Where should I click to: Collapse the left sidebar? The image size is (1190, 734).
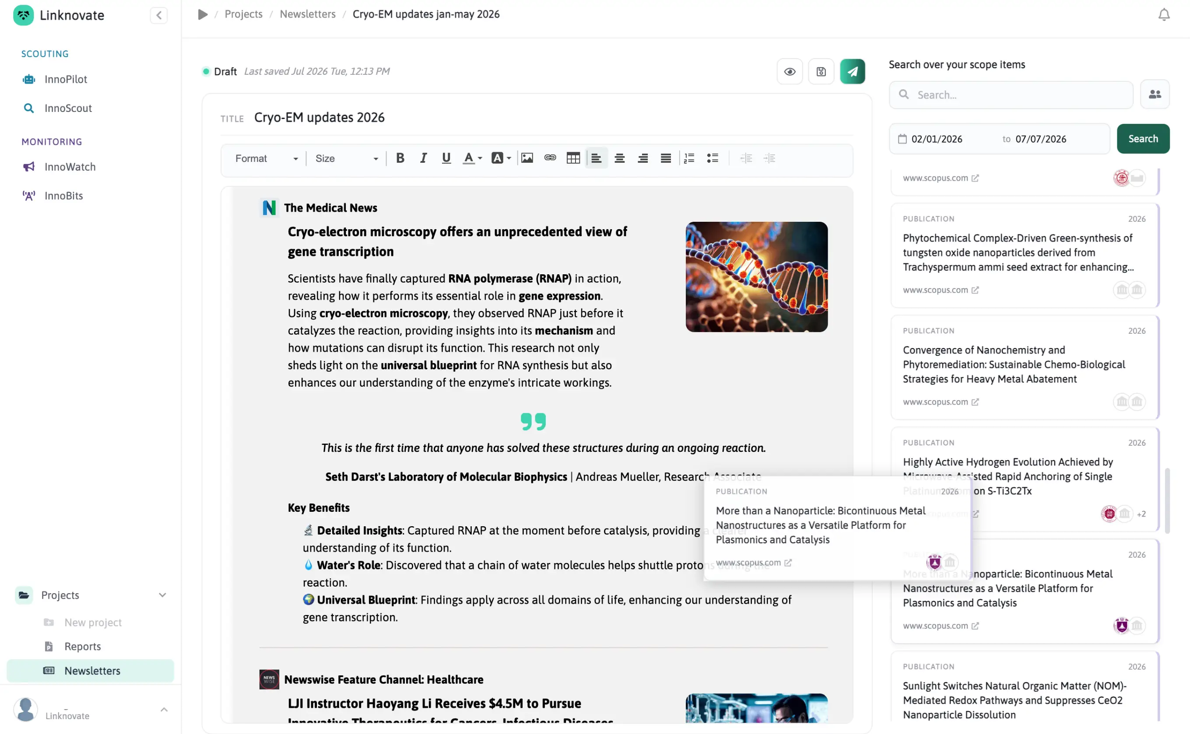(159, 16)
